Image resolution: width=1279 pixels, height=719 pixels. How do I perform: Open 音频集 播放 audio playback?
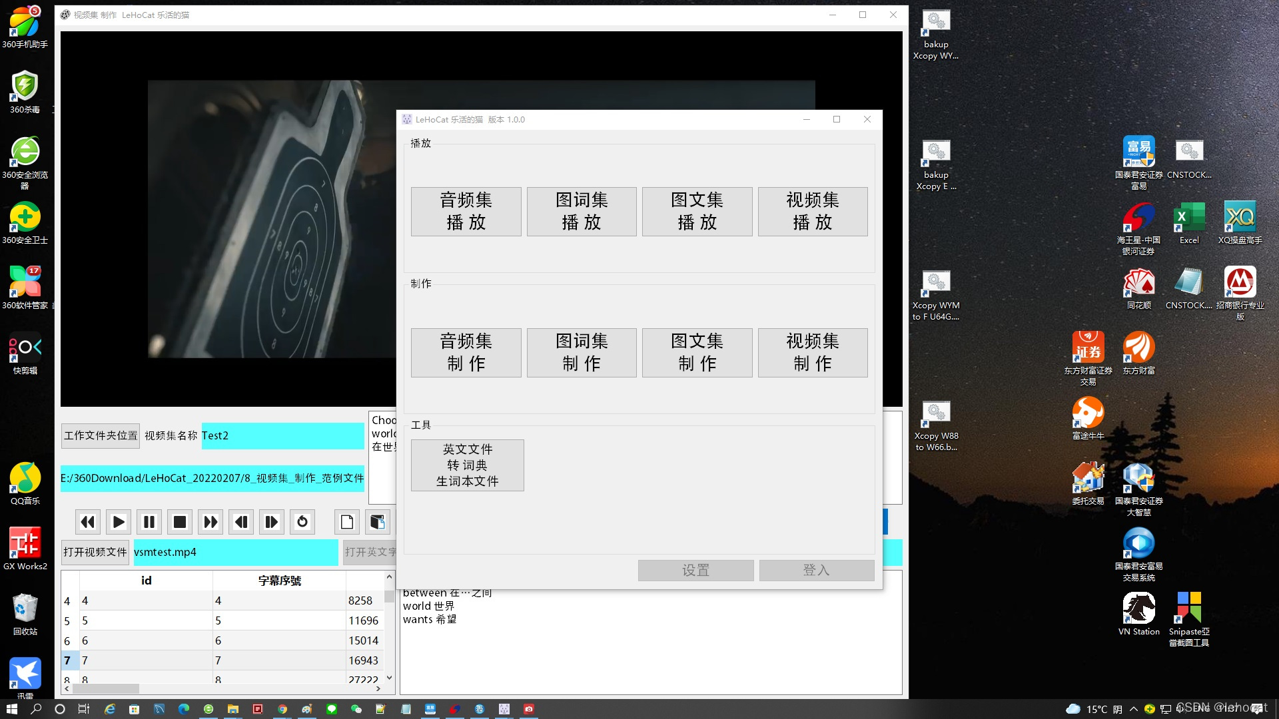(466, 211)
